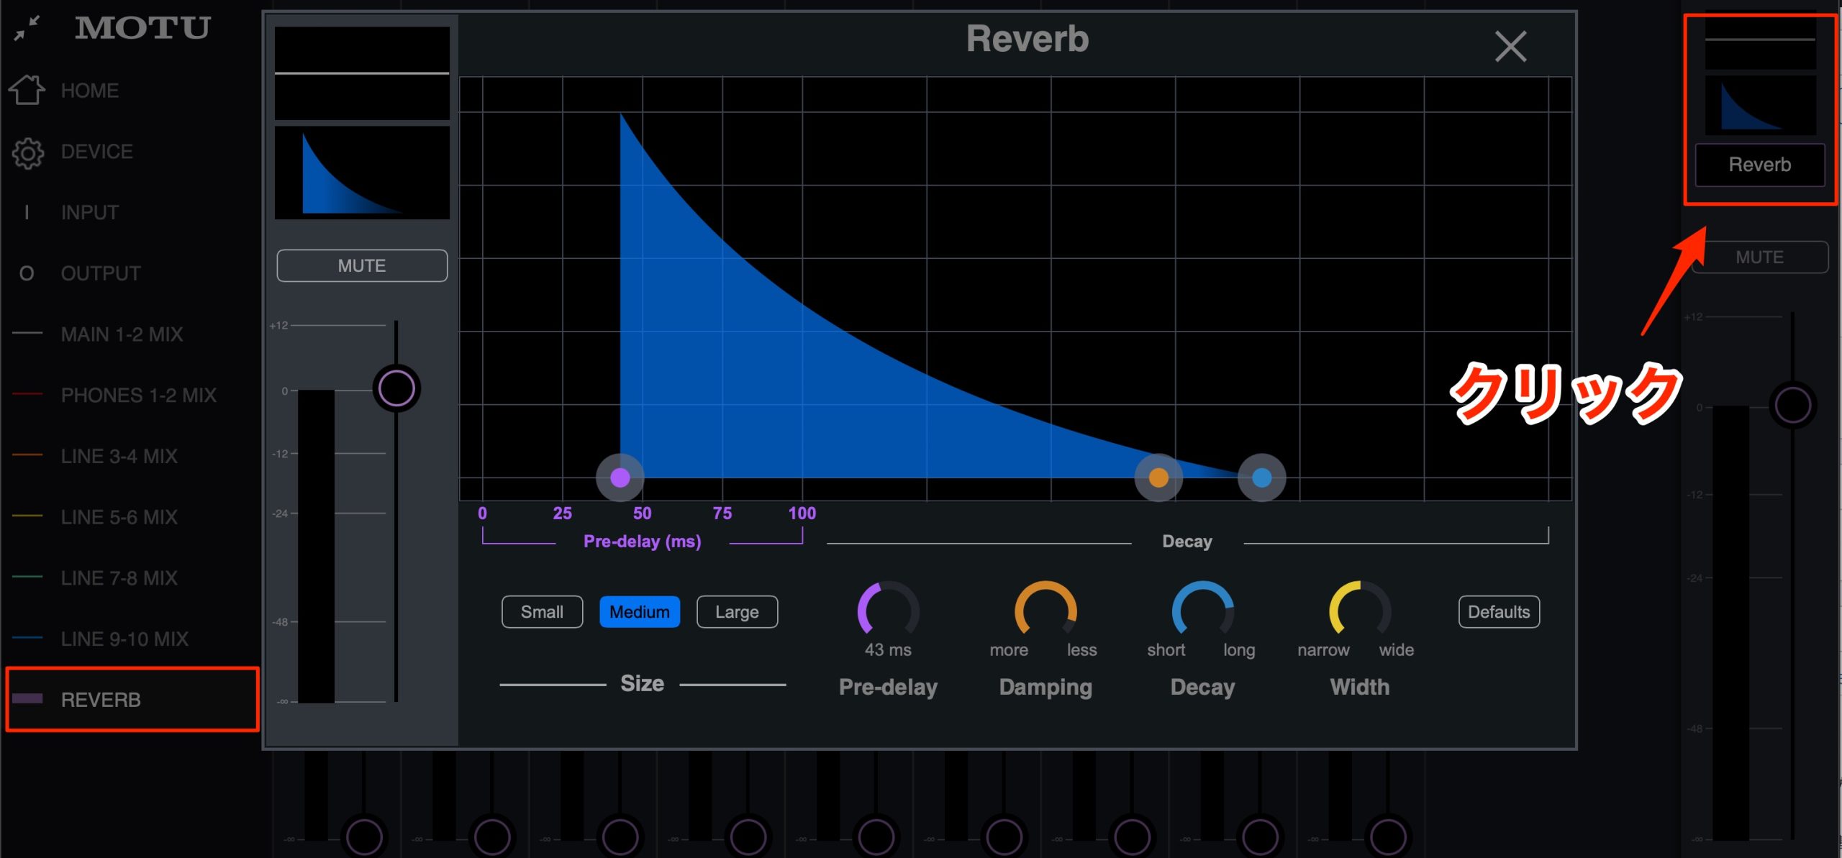Click the dimmed MUTE button on the right strip
This screenshot has width=1842, height=858.
point(1759,257)
